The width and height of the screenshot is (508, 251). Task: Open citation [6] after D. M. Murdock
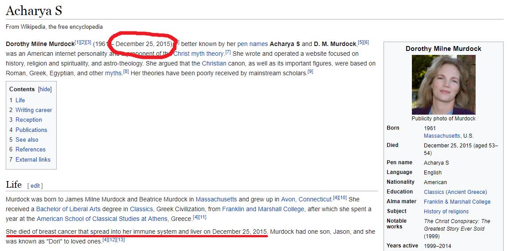point(366,42)
